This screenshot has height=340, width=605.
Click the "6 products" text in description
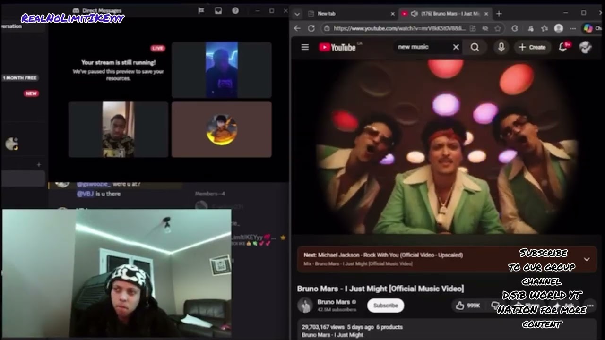click(389, 327)
